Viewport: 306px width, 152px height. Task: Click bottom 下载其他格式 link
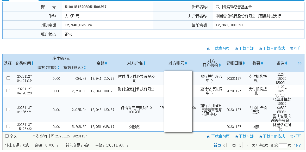pyautogui.click(x=272, y=136)
